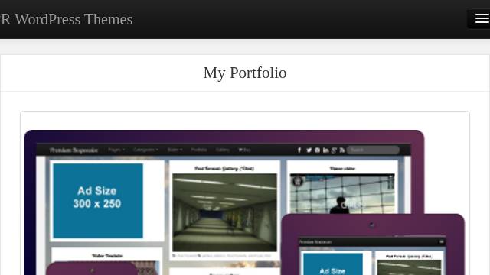This screenshot has width=490, height=275.
Task: Click the LinkedIn icon in the preview navbar
Action: point(325,150)
